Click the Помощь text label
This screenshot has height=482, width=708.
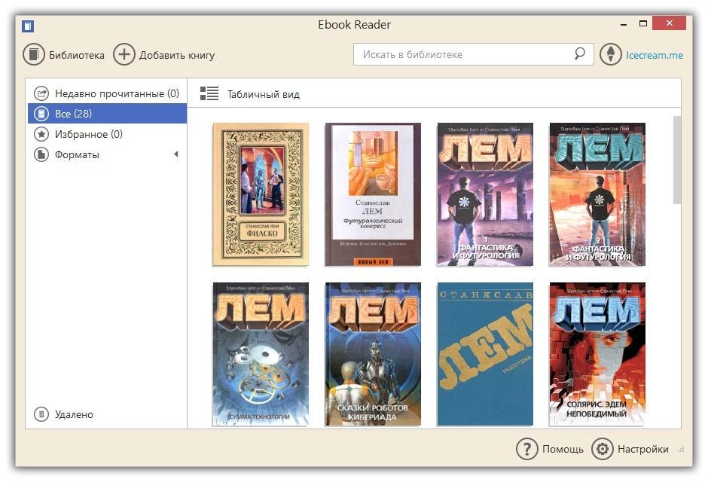[563, 449]
